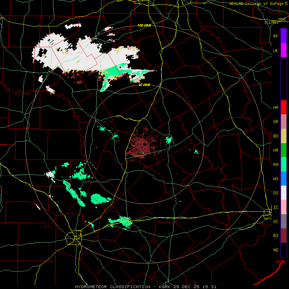Click the HR legend label
Image resolution: width=289 pixels, height=289 pixels.
pyautogui.click(x=276, y=150)
